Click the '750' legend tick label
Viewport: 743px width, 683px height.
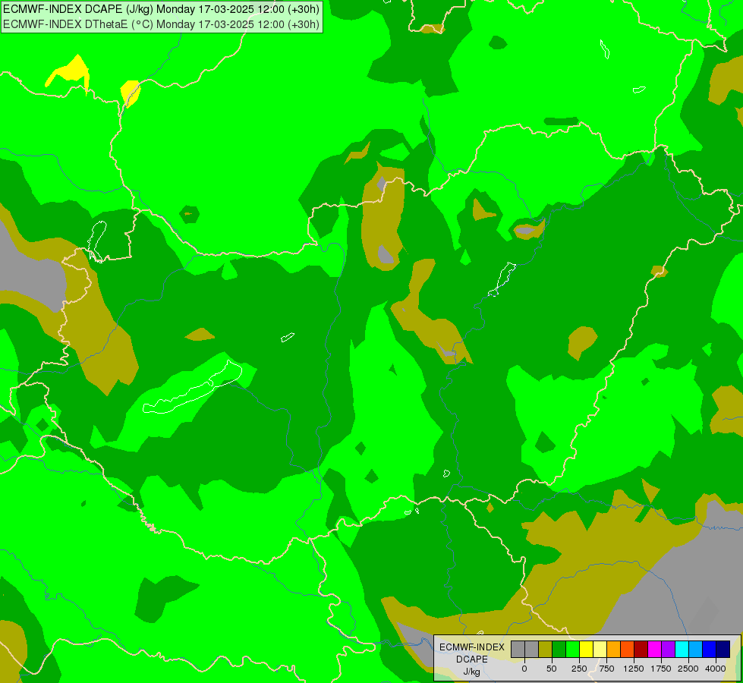(x=606, y=669)
